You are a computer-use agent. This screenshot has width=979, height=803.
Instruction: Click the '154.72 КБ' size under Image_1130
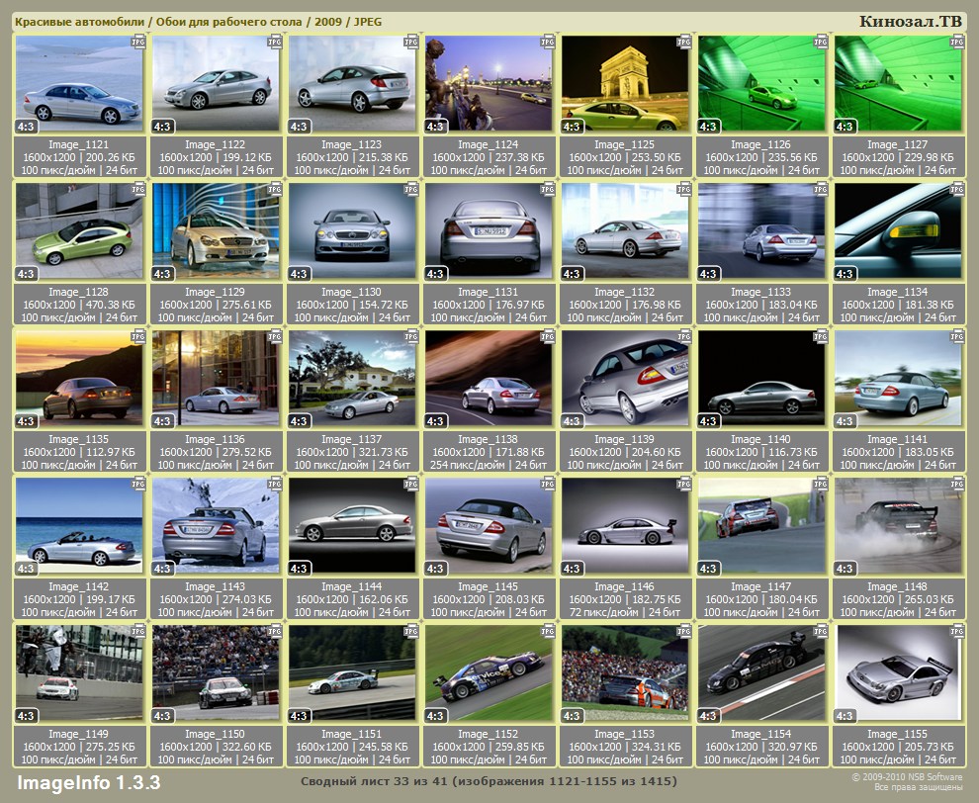coord(382,305)
